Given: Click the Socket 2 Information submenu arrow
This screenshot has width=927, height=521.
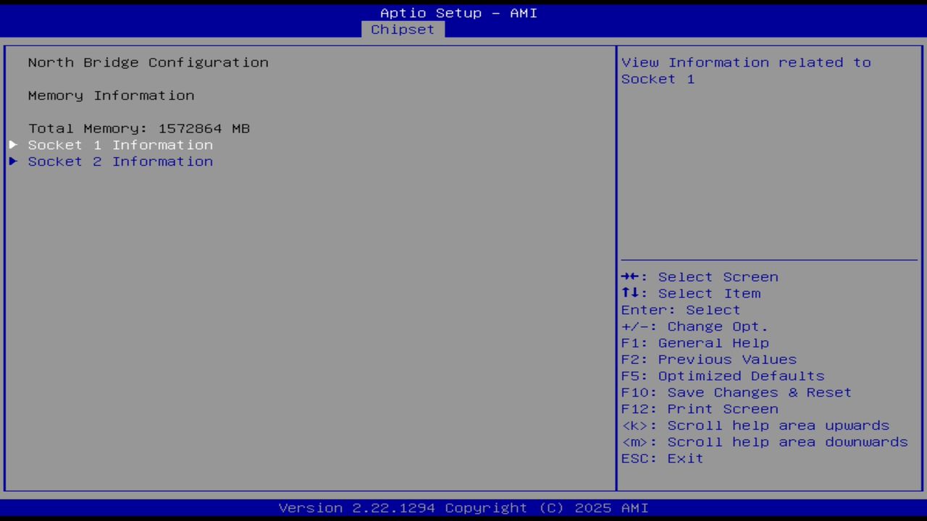Looking at the screenshot, I should (x=12, y=161).
